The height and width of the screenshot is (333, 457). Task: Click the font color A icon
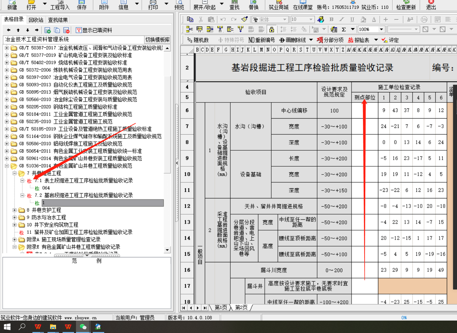[374, 20]
